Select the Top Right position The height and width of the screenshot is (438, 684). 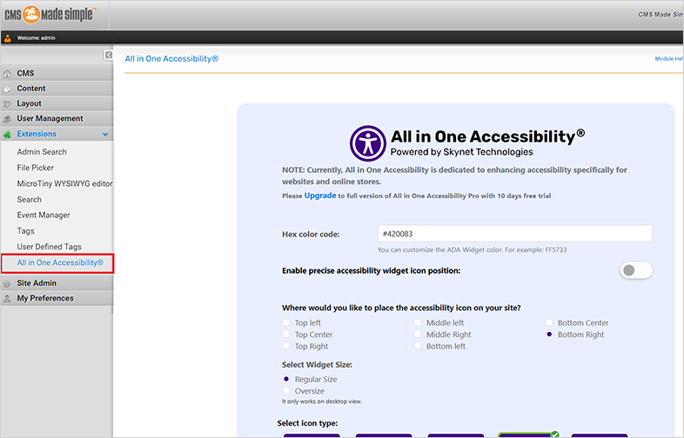[286, 346]
